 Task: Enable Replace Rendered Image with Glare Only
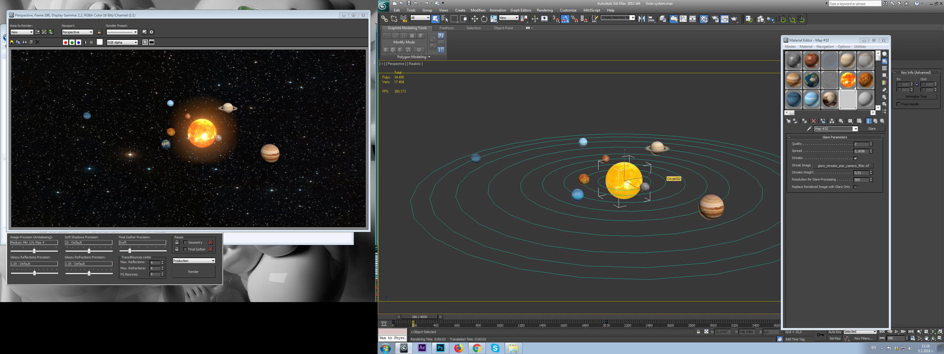(x=855, y=187)
